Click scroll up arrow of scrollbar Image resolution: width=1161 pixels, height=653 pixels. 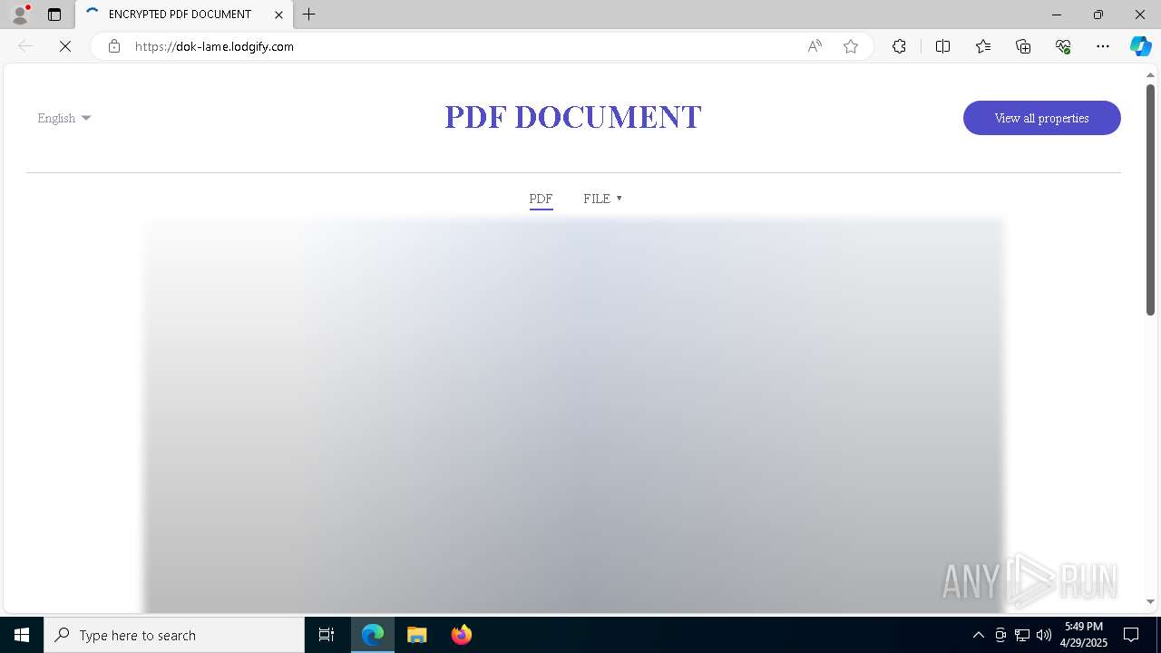pos(1150,75)
